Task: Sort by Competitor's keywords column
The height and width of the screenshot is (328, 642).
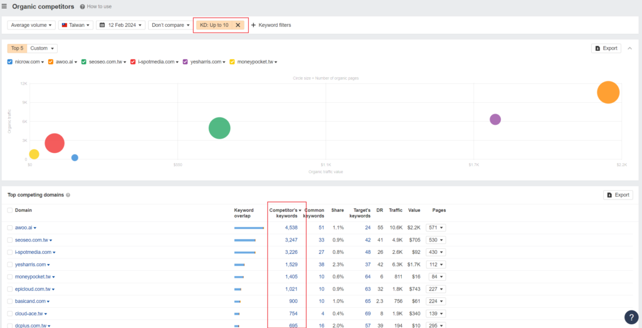Action: click(x=285, y=213)
